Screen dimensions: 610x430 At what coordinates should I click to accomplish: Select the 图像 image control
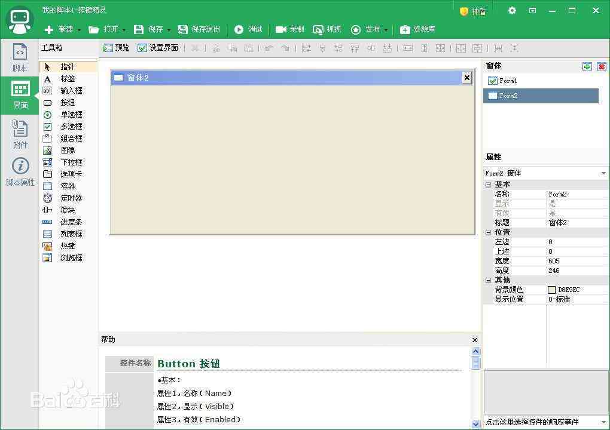pyautogui.click(x=68, y=150)
